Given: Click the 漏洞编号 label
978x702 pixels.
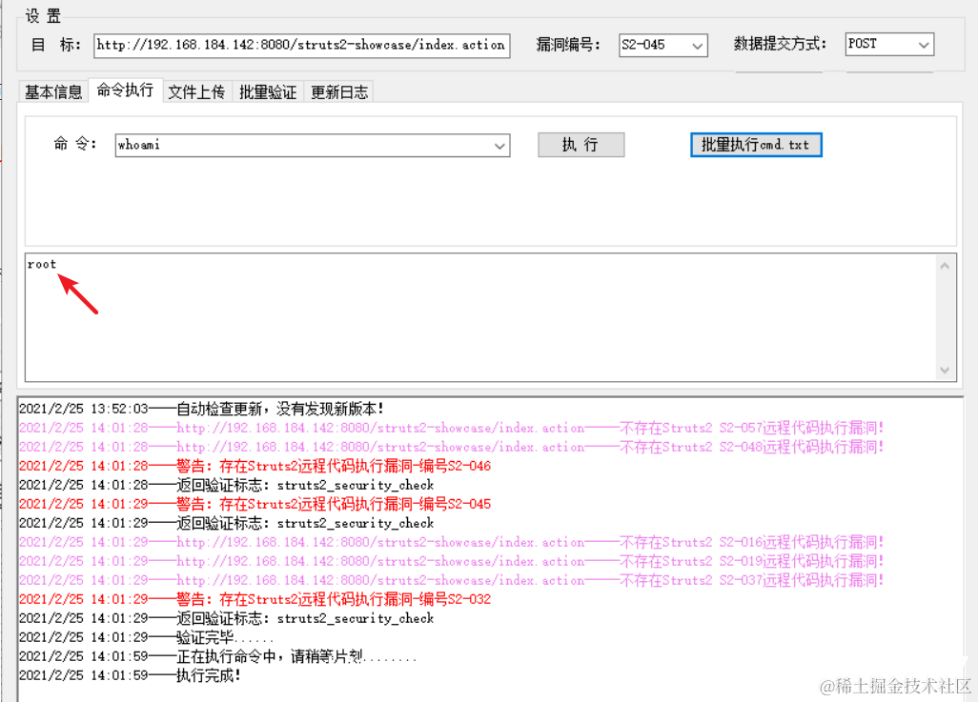Looking at the screenshot, I should tap(567, 45).
